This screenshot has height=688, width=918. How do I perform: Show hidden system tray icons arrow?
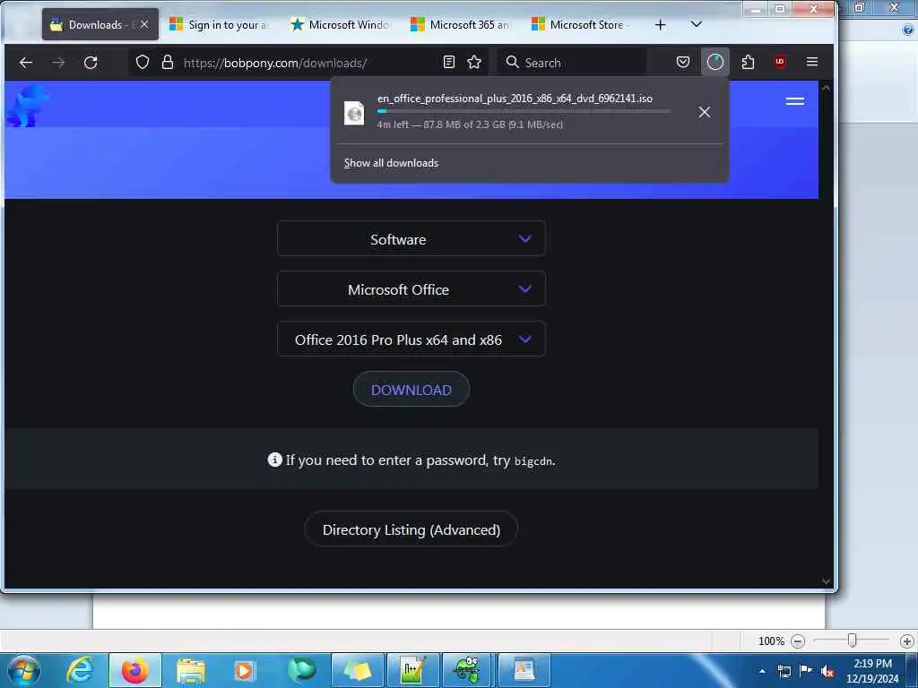click(x=762, y=672)
